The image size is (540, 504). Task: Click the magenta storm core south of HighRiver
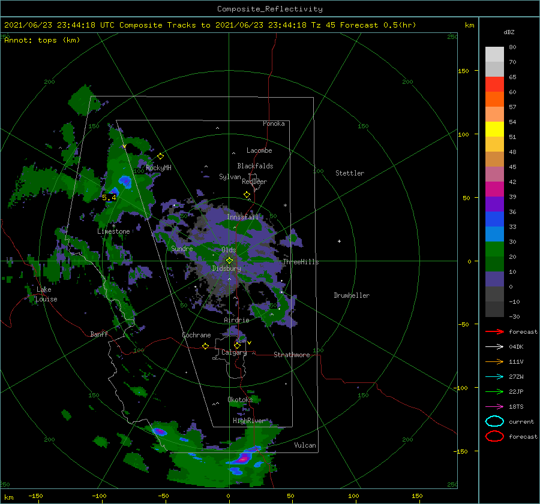[244, 458]
